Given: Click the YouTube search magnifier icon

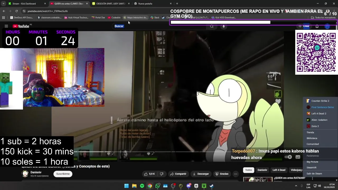Looking at the screenshot, I should click(212, 26).
